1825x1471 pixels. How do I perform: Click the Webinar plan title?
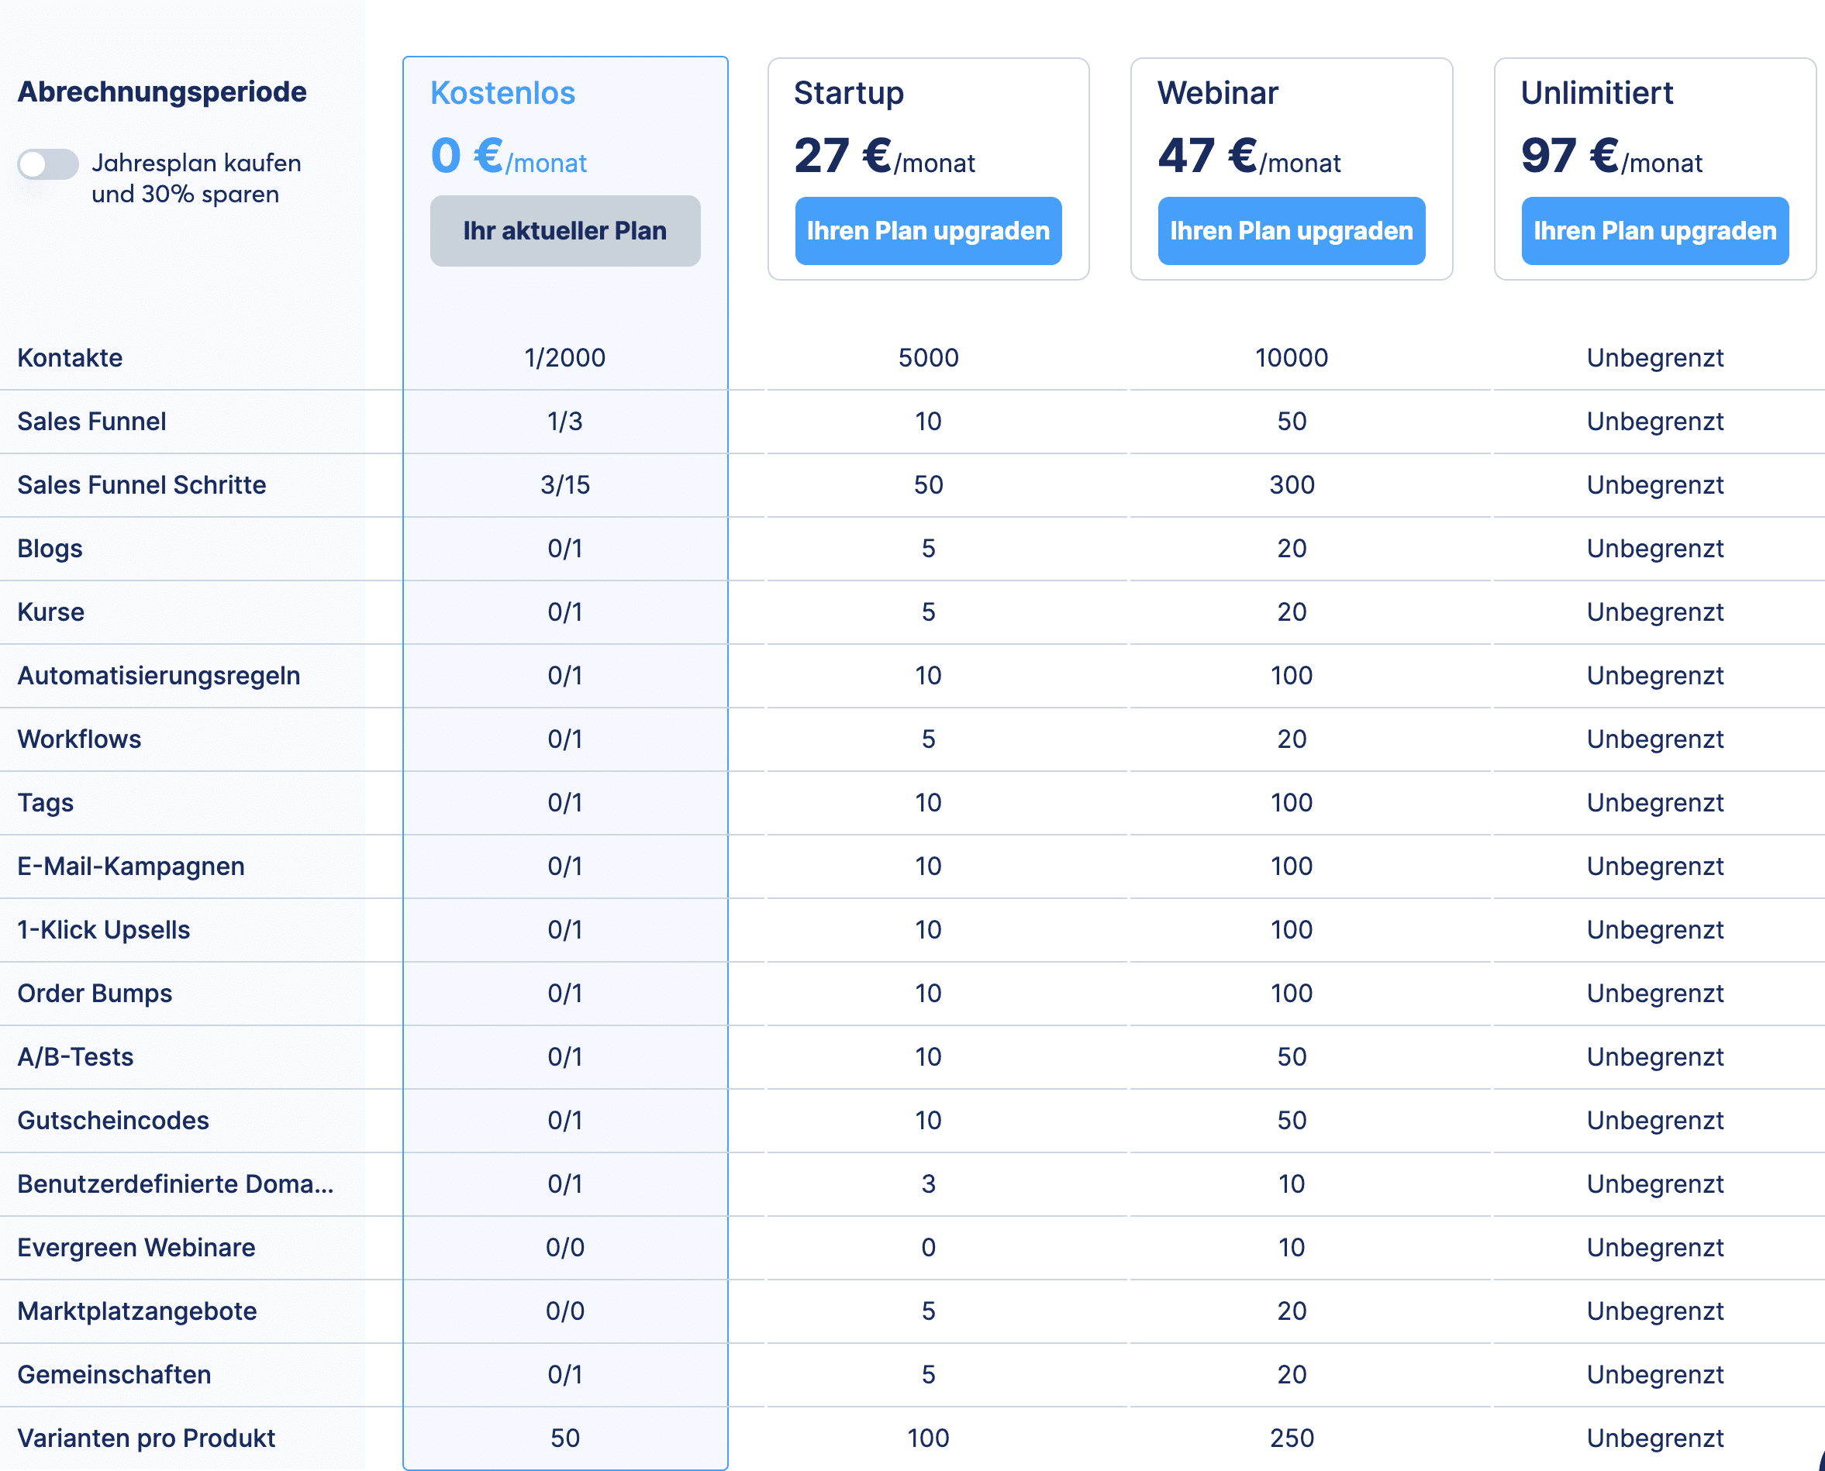(1217, 92)
